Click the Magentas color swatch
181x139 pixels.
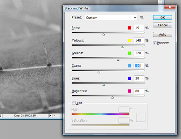[x=129, y=91]
